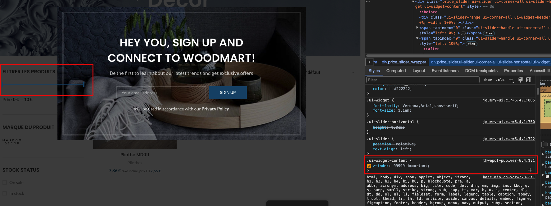Tick the In stock checkbox
Viewport: 551px width, 206px height.
click(5, 193)
